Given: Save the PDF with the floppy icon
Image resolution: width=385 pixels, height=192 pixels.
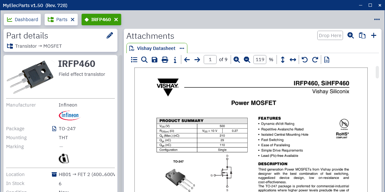Looking at the screenshot, I should (x=155, y=60).
